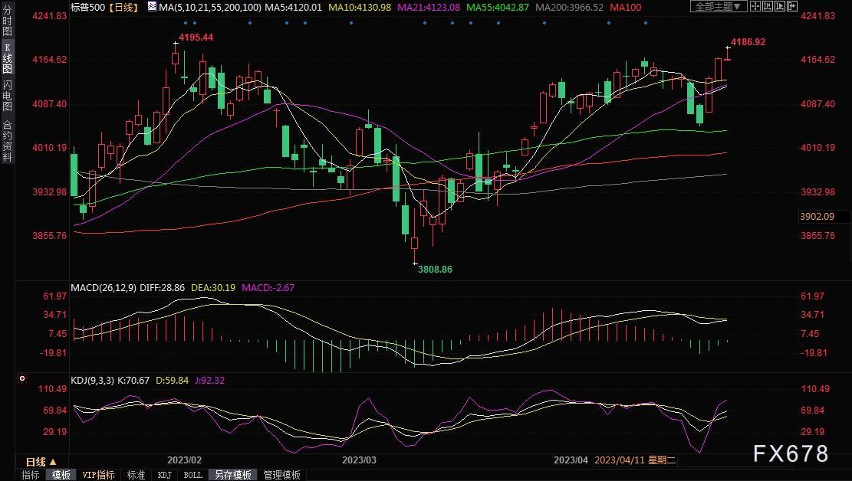Select the 模板 bottom tab

61,475
